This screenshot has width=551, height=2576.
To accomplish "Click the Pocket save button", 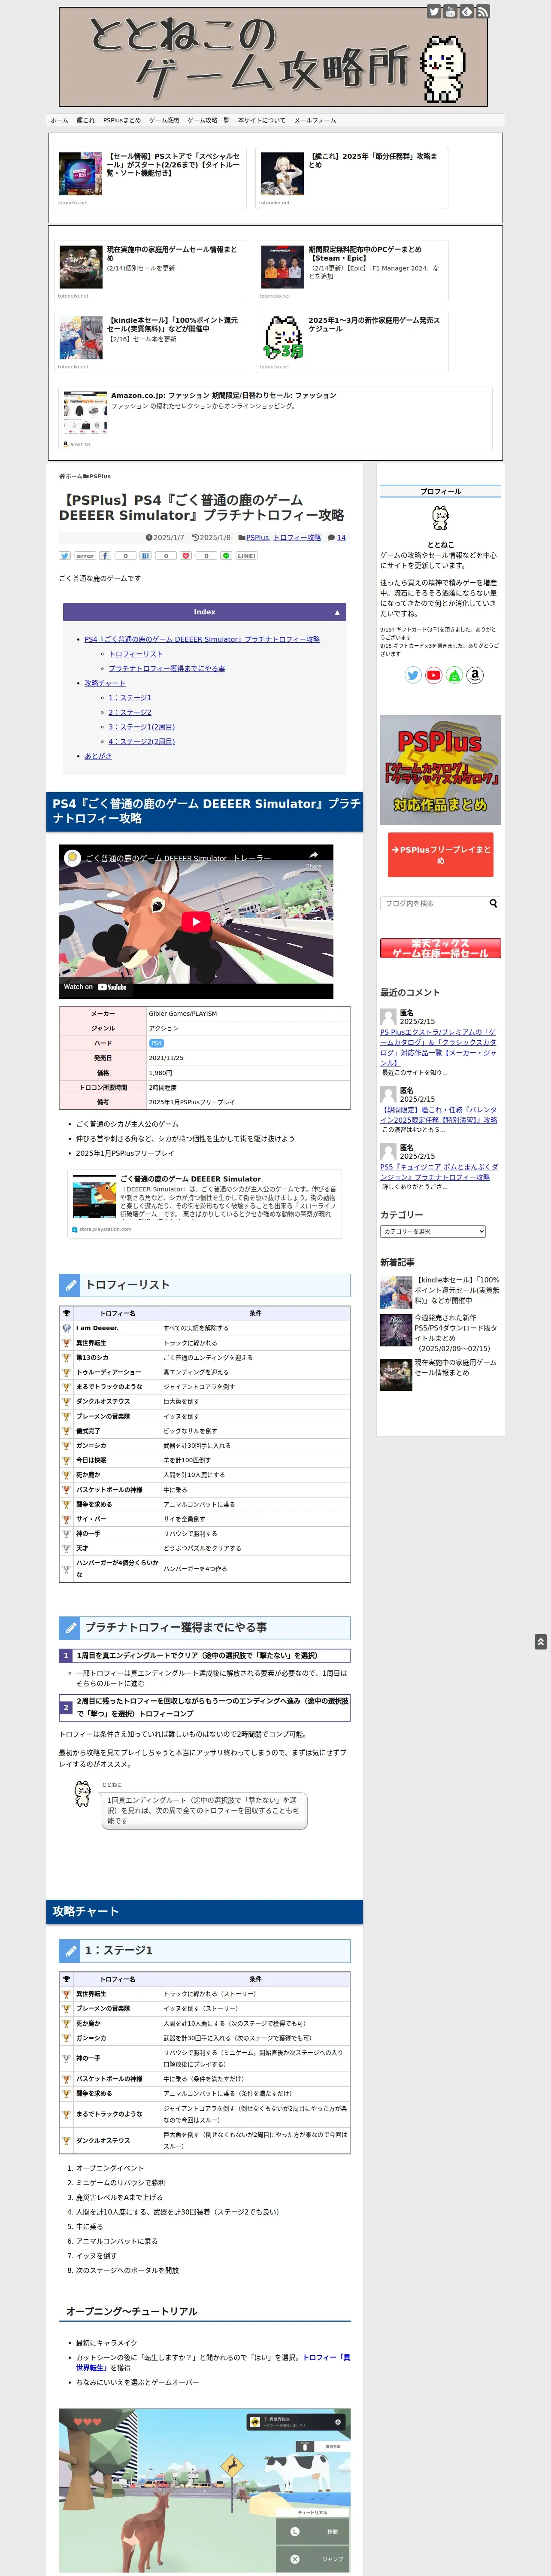I will (x=185, y=555).
